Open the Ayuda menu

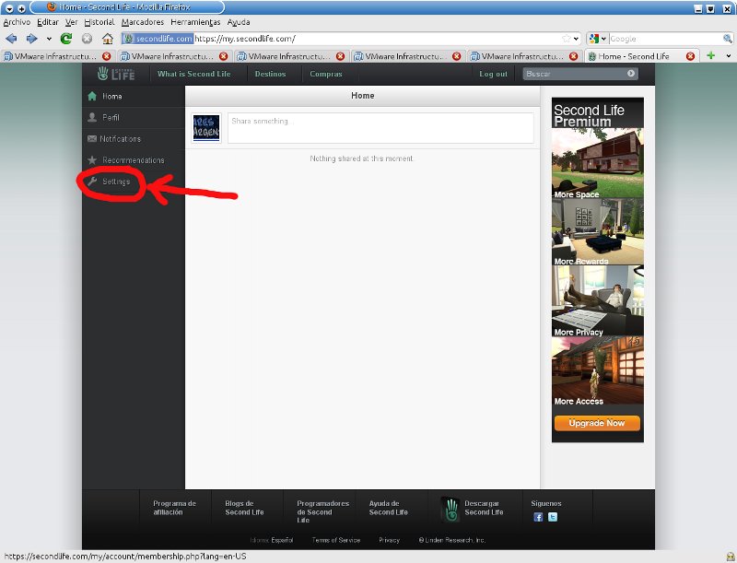coord(239,22)
